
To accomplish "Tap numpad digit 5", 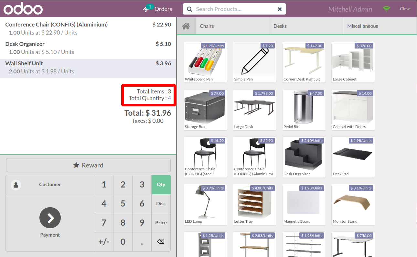I will 123,204.
